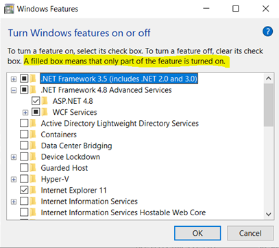Clear the ASP.NET 4.8 checkbox
The height and width of the screenshot is (248, 279).
click(36, 101)
